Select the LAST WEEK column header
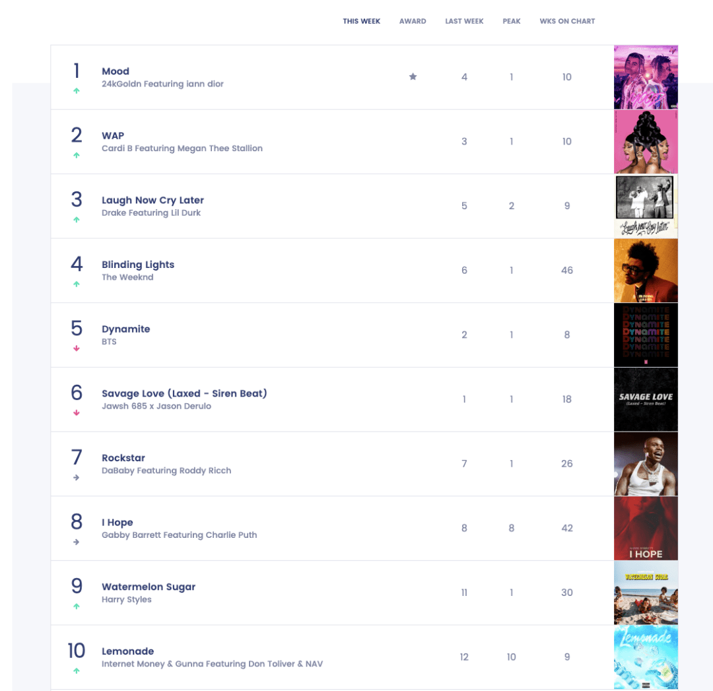713x691 pixels. point(464,21)
